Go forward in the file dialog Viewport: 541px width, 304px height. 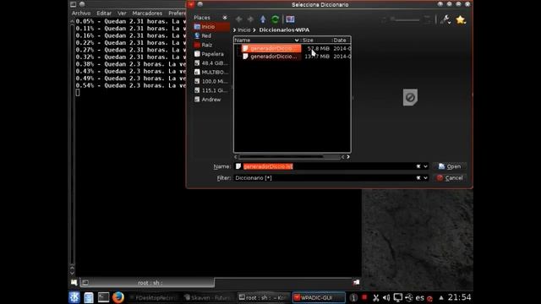click(250, 19)
